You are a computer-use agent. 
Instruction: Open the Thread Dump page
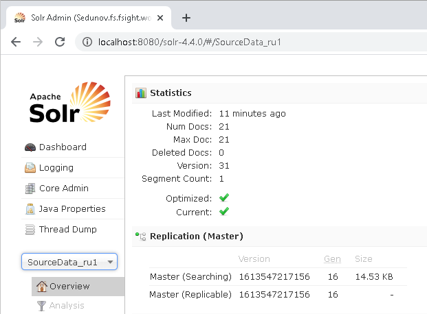pos(67,230)
